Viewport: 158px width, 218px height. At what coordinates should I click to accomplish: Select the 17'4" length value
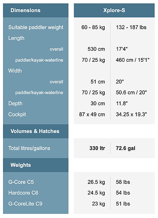pyautogui.click(x=122, y=49)
